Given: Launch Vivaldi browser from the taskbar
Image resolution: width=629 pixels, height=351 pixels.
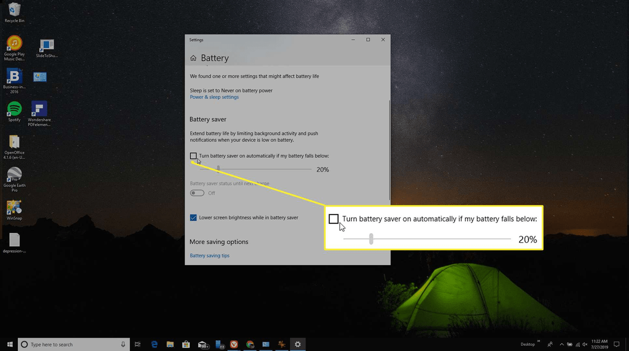Looking at the screenshot, I should (x=234, y=344).
